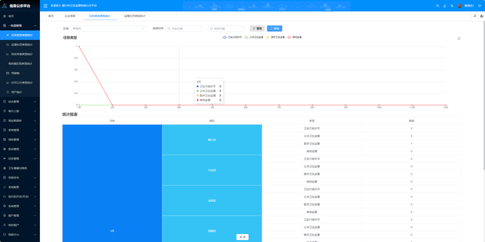Toggle the green 公共卫生监督 legend series
This screenshot has width=485, height=242.
tap(254, 37)
